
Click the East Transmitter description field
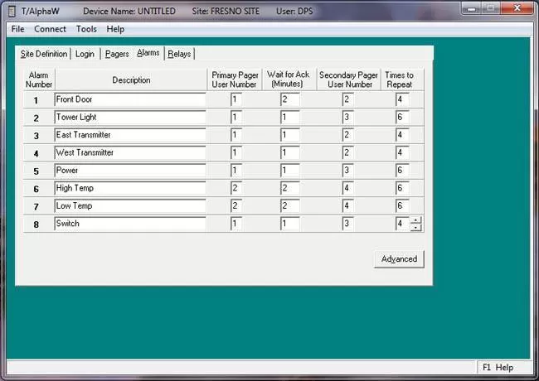click(x=130, y=135)
